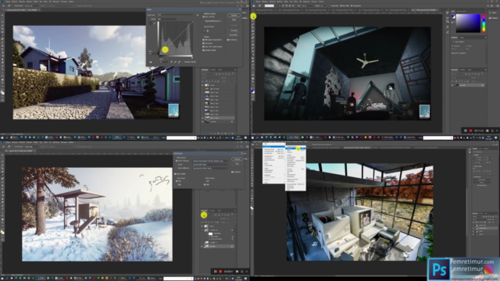Open the Curves preset options gear menu

[198, 15]
